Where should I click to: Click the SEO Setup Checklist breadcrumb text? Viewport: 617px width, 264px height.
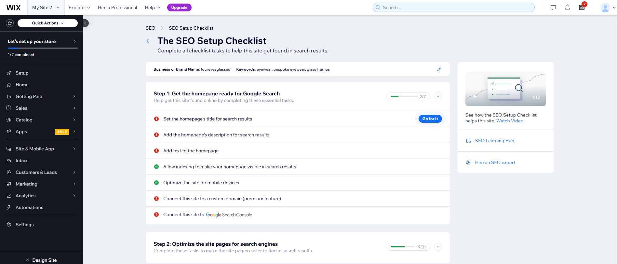pyautogui.click(x=191, y=28)
